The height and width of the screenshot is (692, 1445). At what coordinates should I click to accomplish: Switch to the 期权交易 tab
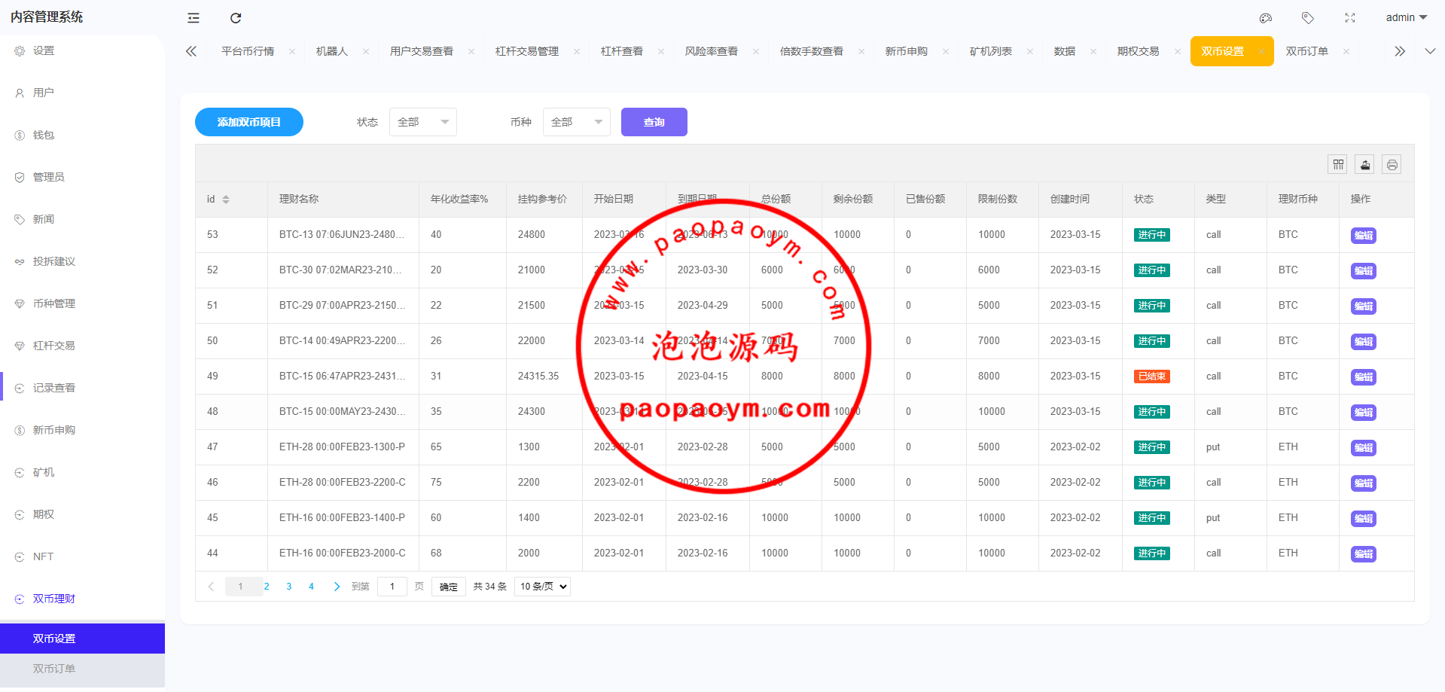pyautogui.click(x=1139, y=51)
